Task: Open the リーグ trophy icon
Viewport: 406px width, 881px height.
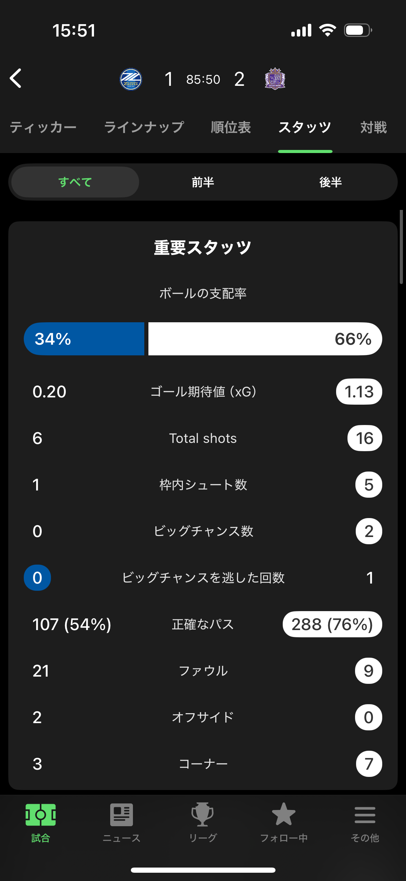Action: point(202,815)
